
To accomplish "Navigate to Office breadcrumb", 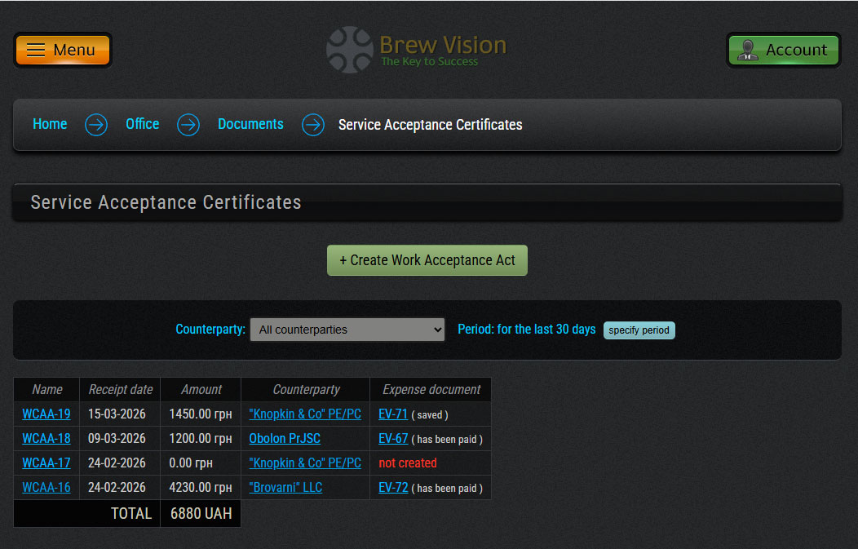I will tap(142, 124).
